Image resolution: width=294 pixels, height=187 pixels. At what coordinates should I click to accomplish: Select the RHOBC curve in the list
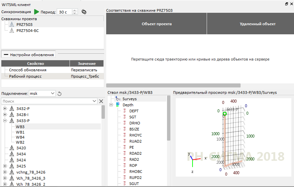coord(136,172)
